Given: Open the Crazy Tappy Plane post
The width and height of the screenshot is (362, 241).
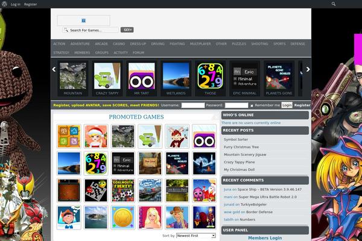Looking at the screenshot, I should (239, 162).
